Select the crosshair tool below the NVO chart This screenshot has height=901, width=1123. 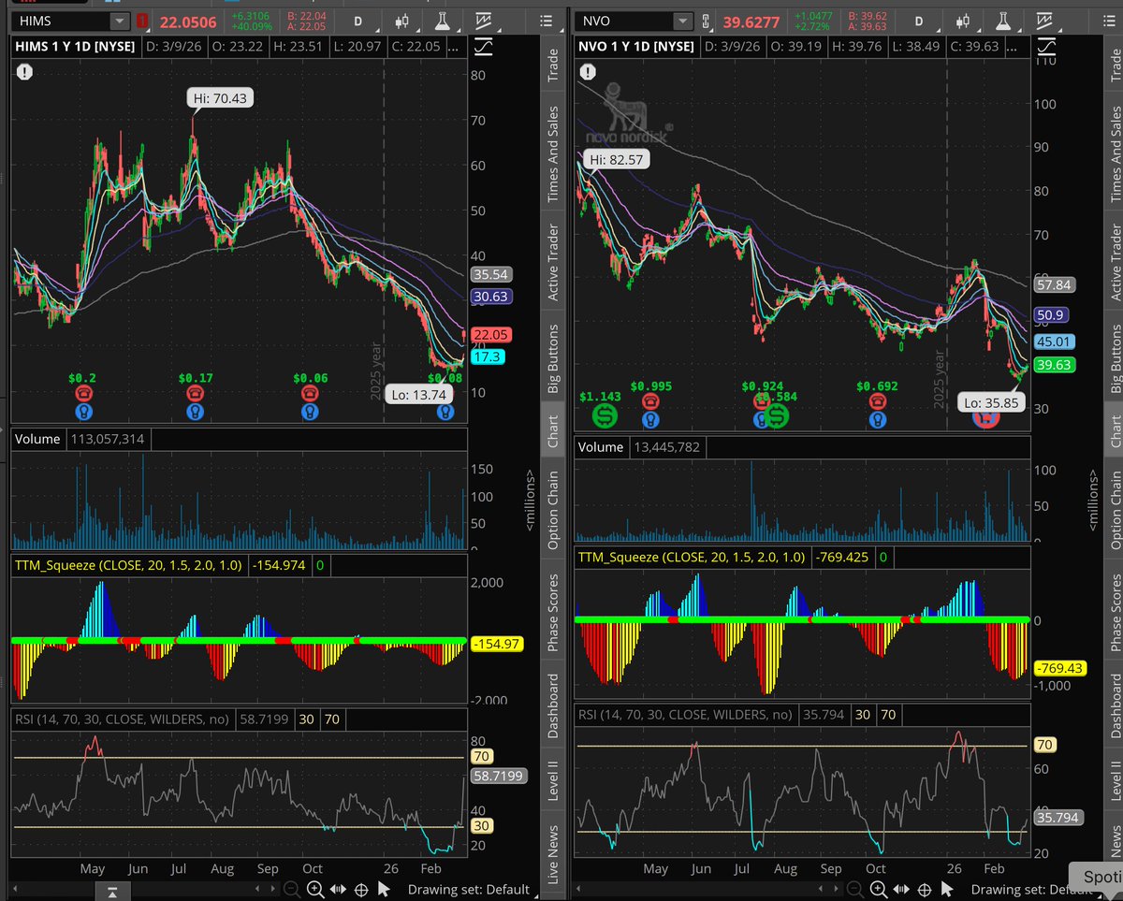(x=924, y=890)
